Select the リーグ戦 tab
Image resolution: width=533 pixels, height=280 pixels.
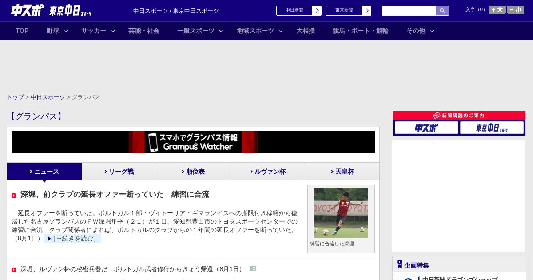tap(119, 172)
